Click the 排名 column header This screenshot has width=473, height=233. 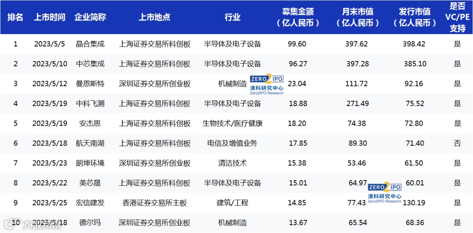(x=15, y=17)
